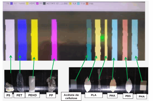Select the 'PET TRANS' legend text
The width and height of the screenshot is (153, 101).
pos(19,4)
